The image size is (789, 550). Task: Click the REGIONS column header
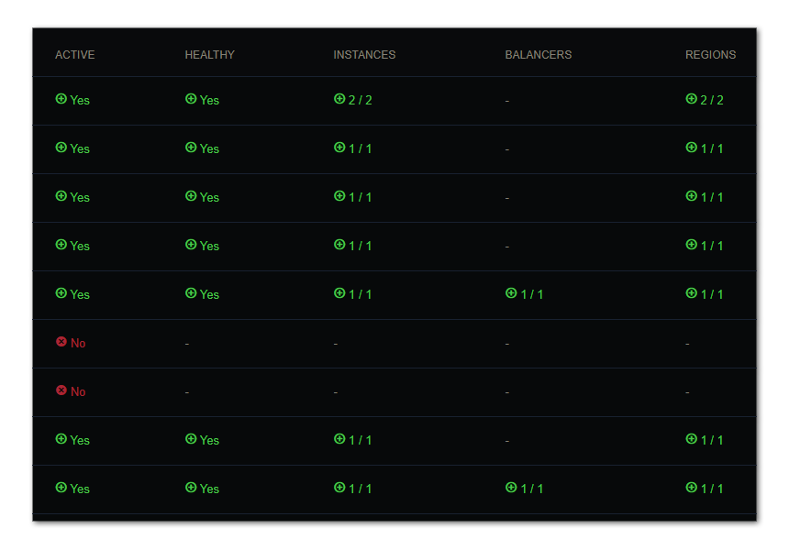coord(710,55)
